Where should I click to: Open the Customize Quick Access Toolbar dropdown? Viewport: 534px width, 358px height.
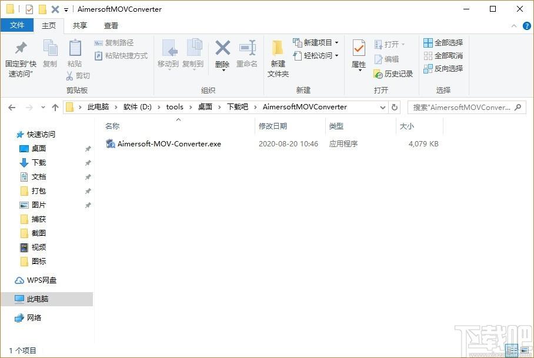coord(66,9)
